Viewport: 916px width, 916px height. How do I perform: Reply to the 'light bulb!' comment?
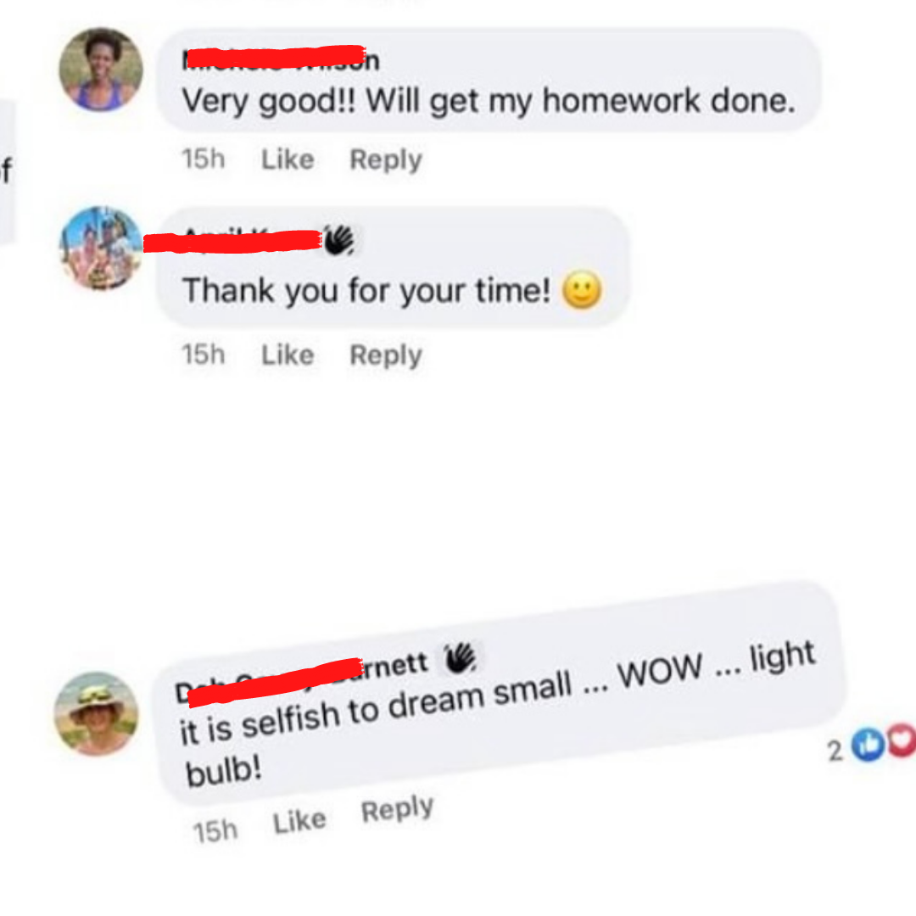coord(397,808)
